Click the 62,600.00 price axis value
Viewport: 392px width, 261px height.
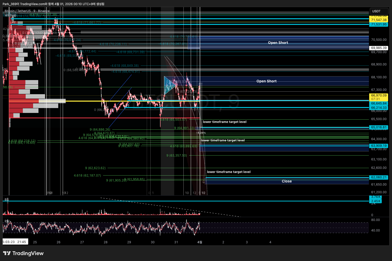379,168
